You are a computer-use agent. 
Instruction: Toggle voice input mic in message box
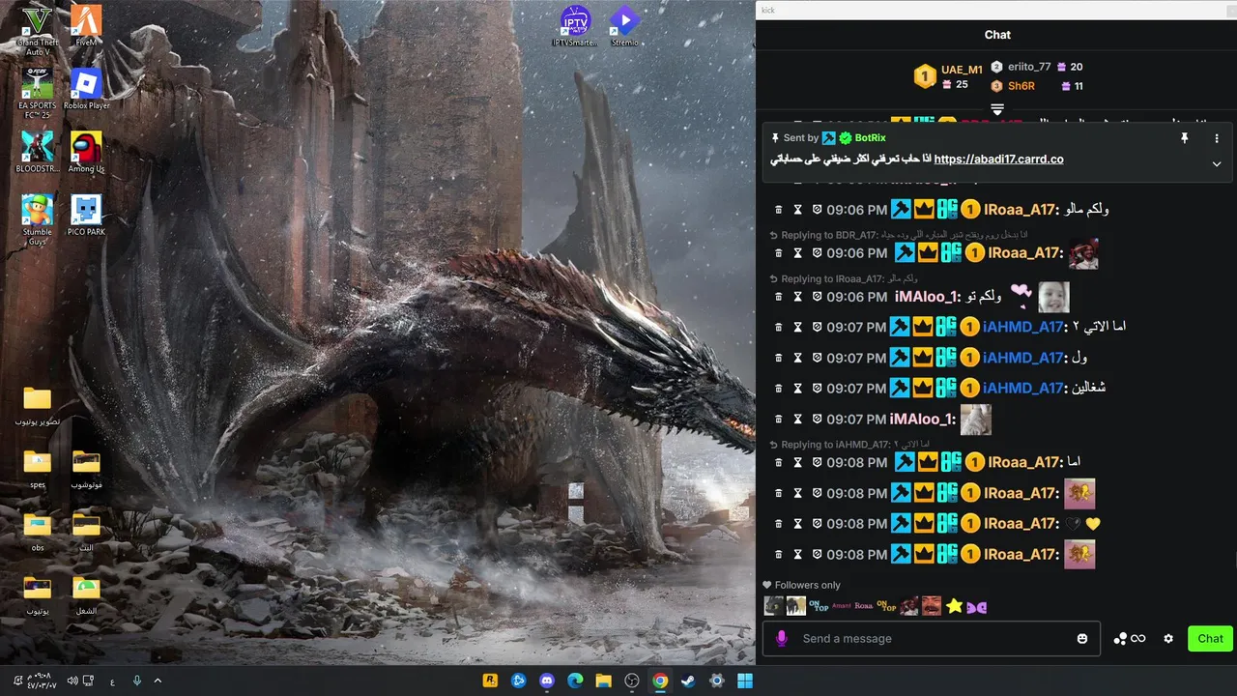(x=782, y=639)
